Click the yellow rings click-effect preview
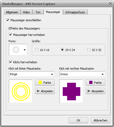This screenshot has width=114, height=127. click(21, 91)
